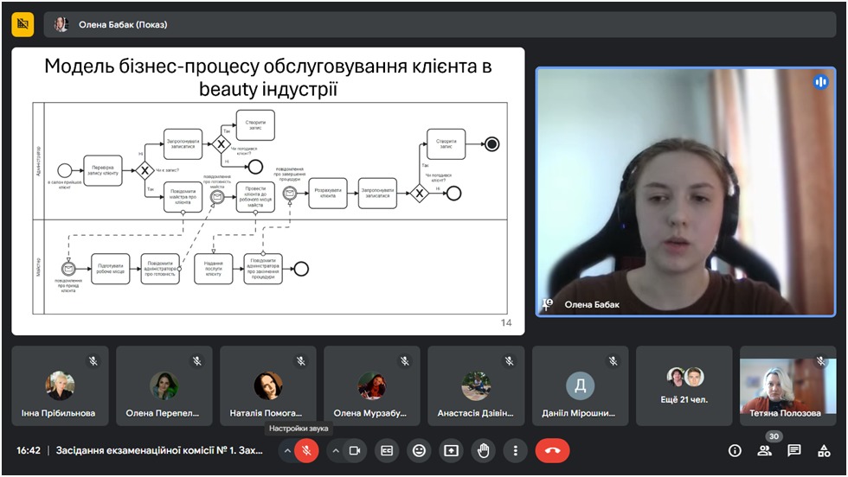
Task: Click the present screen icon
Action: 451,450
